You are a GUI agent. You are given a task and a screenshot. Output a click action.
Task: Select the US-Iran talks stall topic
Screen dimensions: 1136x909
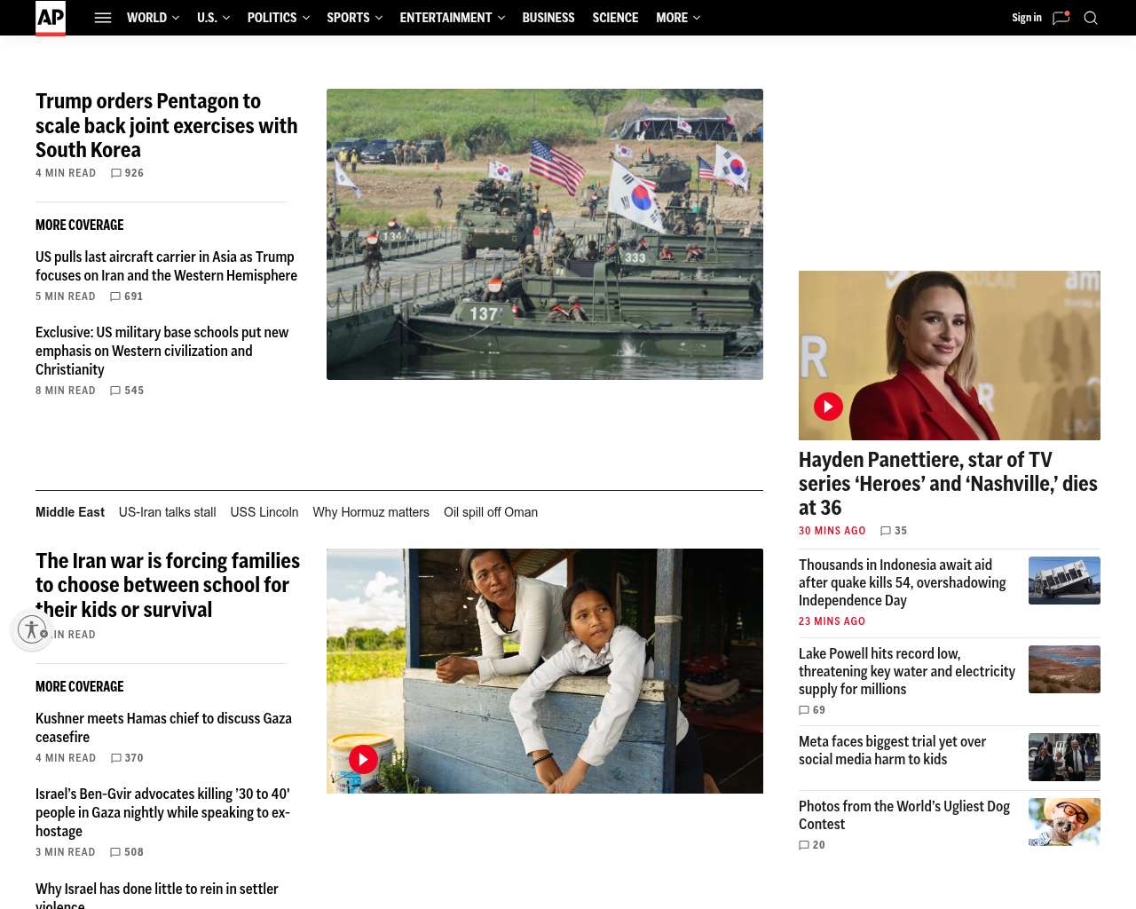pyautogui.click(x=168, y=512)
